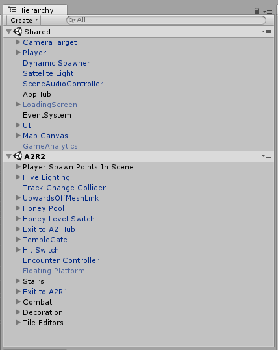278x350 pixels.
Task: Expand the CameraTarget object arrow
Action: (x=18, y=42)
